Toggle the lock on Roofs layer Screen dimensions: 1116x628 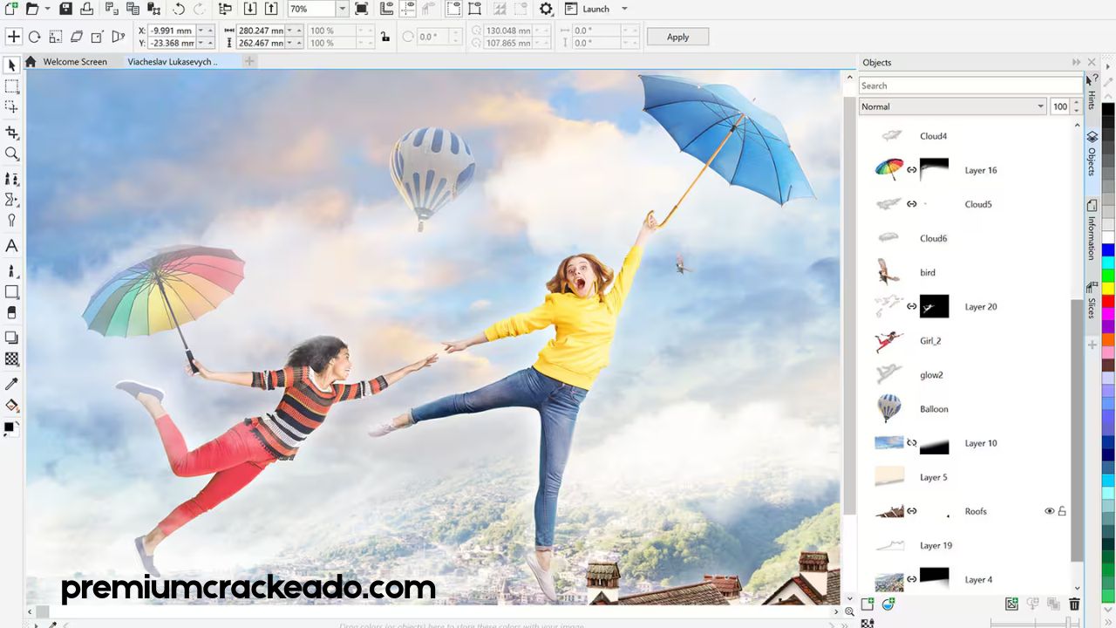coord(1062,511)
